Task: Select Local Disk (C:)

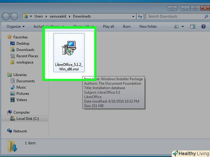Action: tap(28, 118)
